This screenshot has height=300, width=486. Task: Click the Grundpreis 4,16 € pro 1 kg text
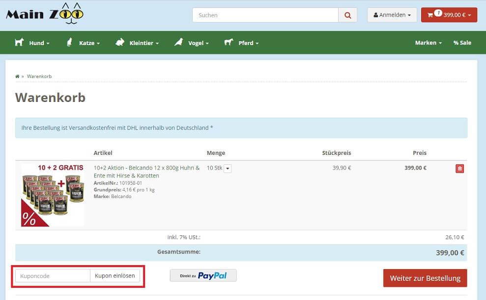coord(124,190)
